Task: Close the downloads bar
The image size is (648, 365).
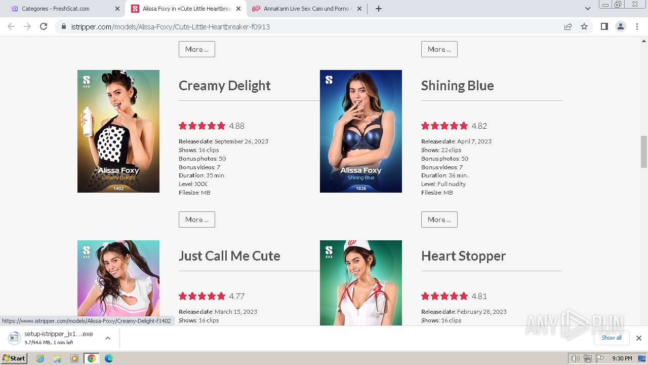Action: point(639,338)
